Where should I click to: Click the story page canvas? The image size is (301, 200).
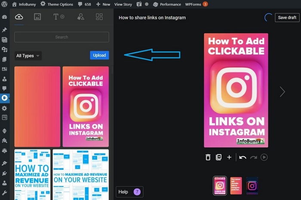(x=236, y=90)
